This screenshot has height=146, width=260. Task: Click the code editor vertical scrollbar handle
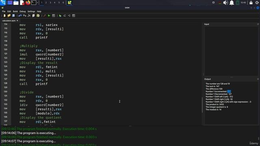click(x=202, y=105)
